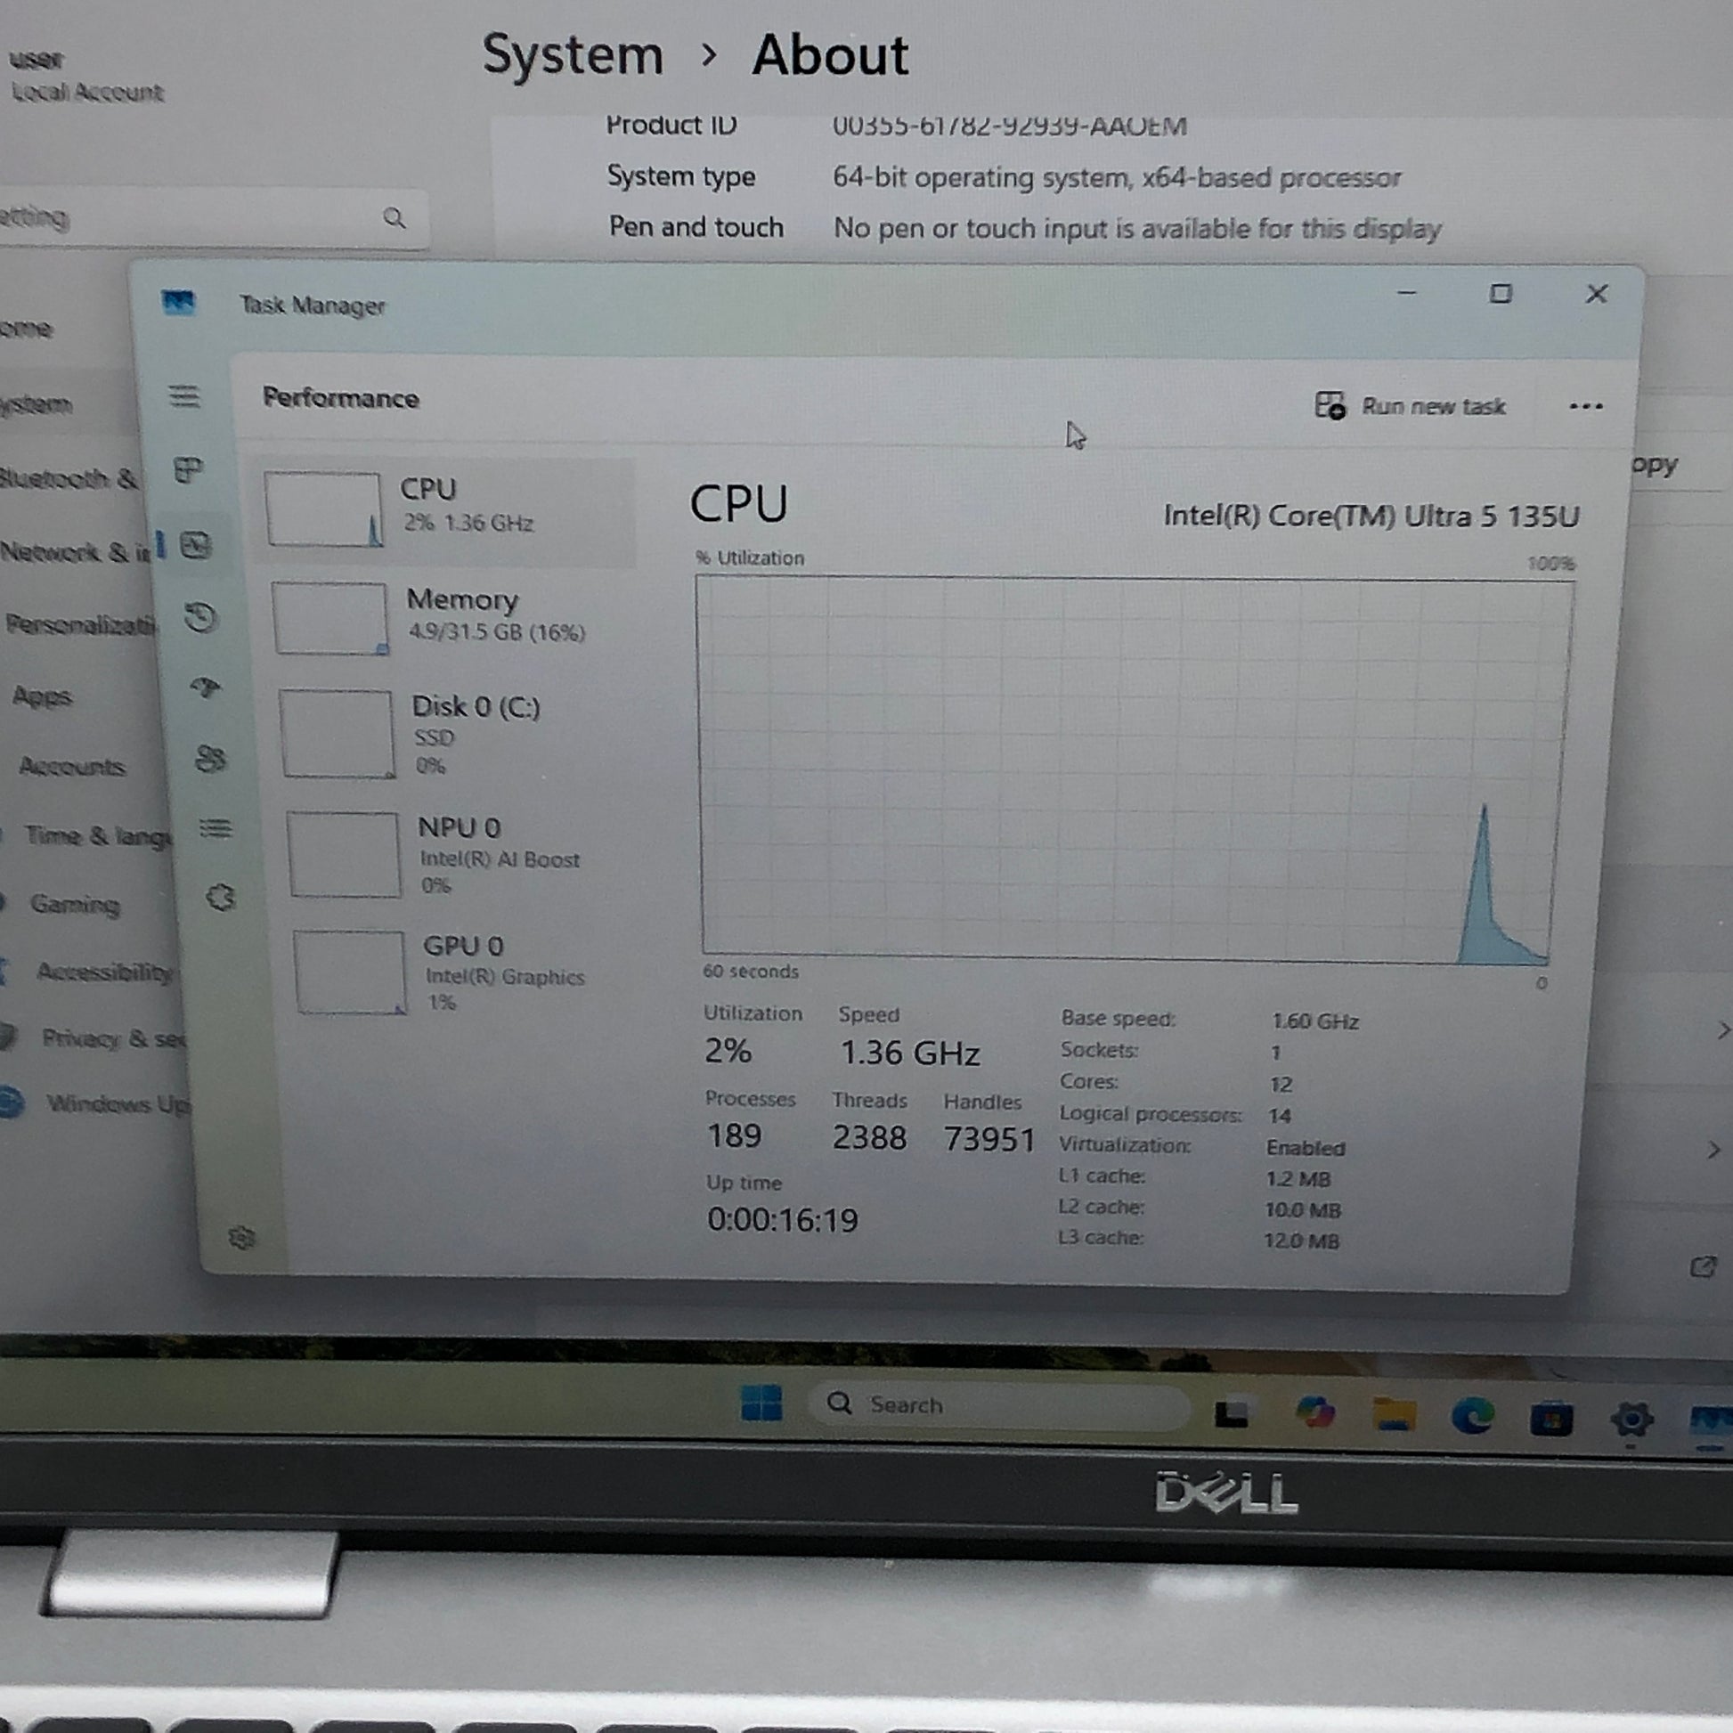Open Microsoft Edge icon on taskbar

1473,1416
